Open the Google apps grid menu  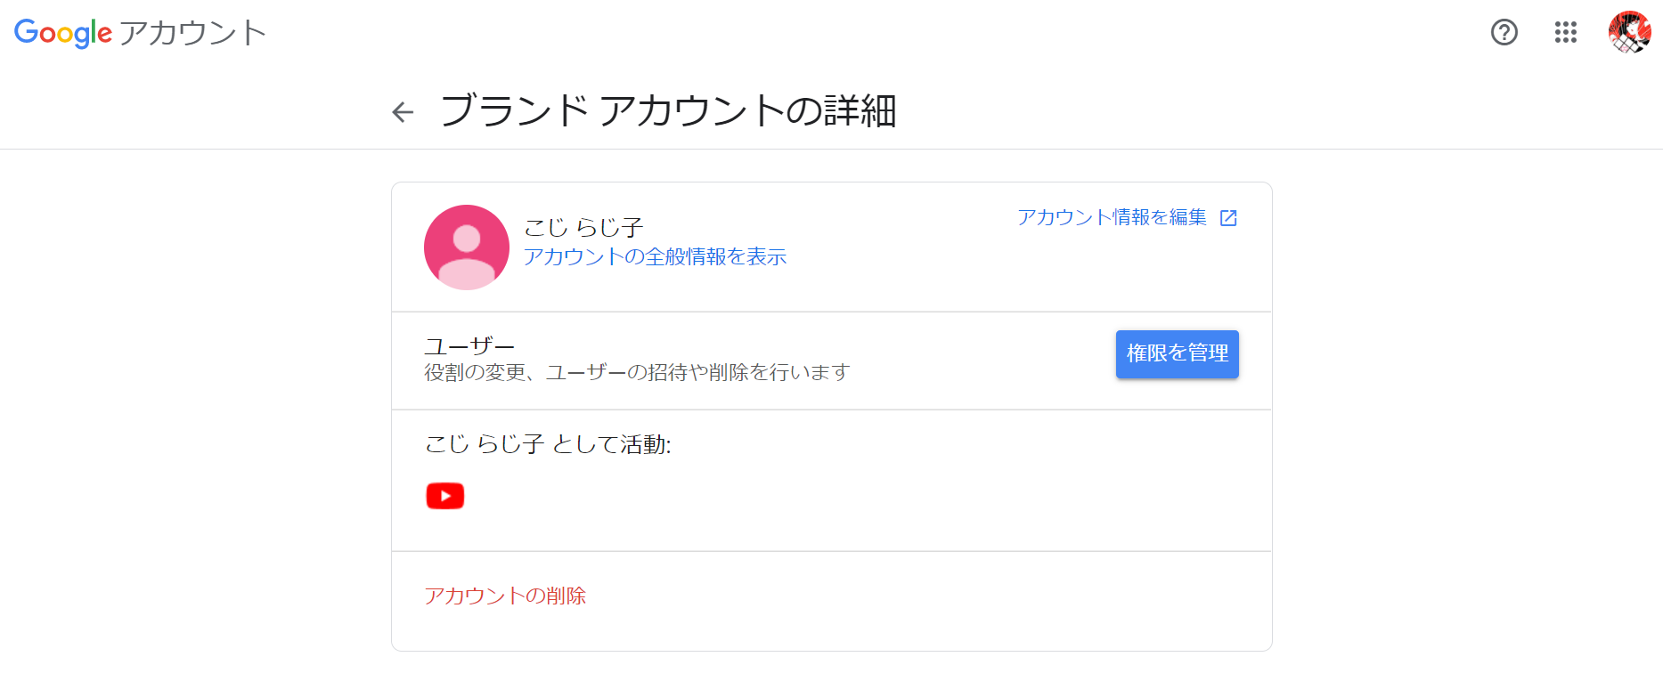[1566, 33]
